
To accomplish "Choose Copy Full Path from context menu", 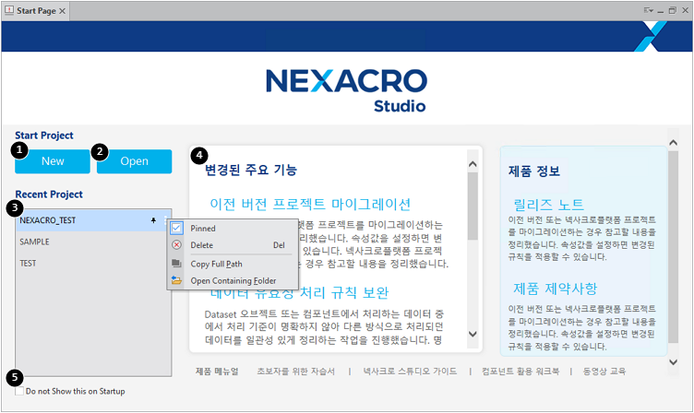I will [216, 264].
